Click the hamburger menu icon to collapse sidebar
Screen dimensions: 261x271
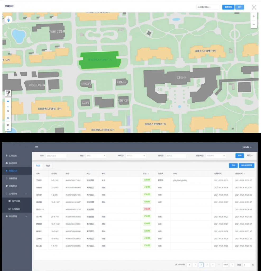click(37, 147)
